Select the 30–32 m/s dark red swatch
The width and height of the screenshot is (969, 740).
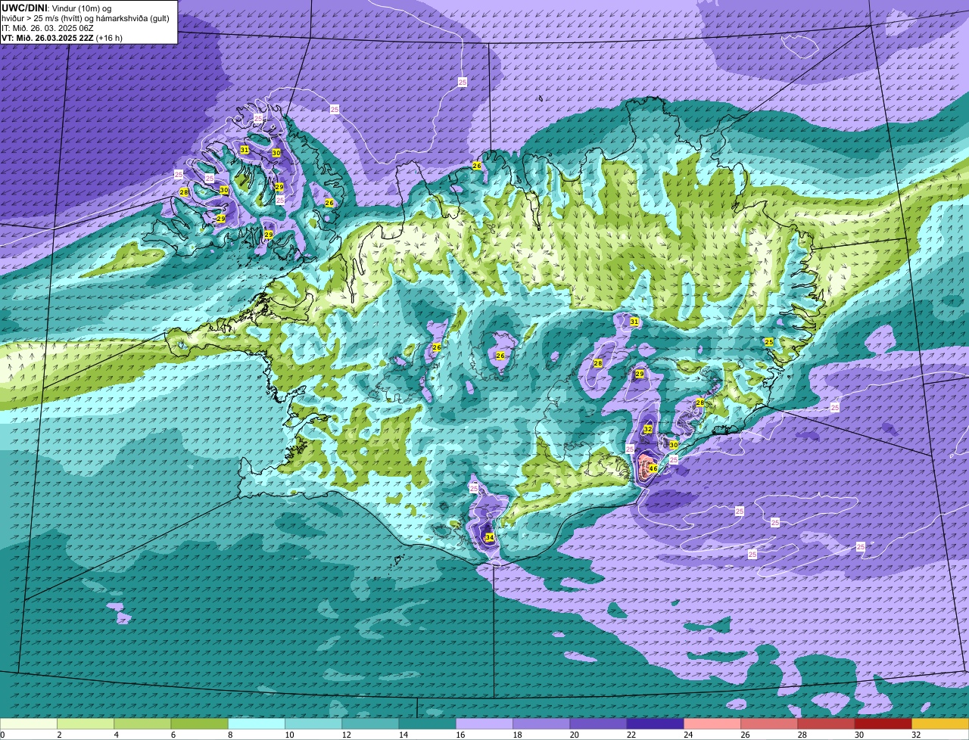(x=883, y=723)
